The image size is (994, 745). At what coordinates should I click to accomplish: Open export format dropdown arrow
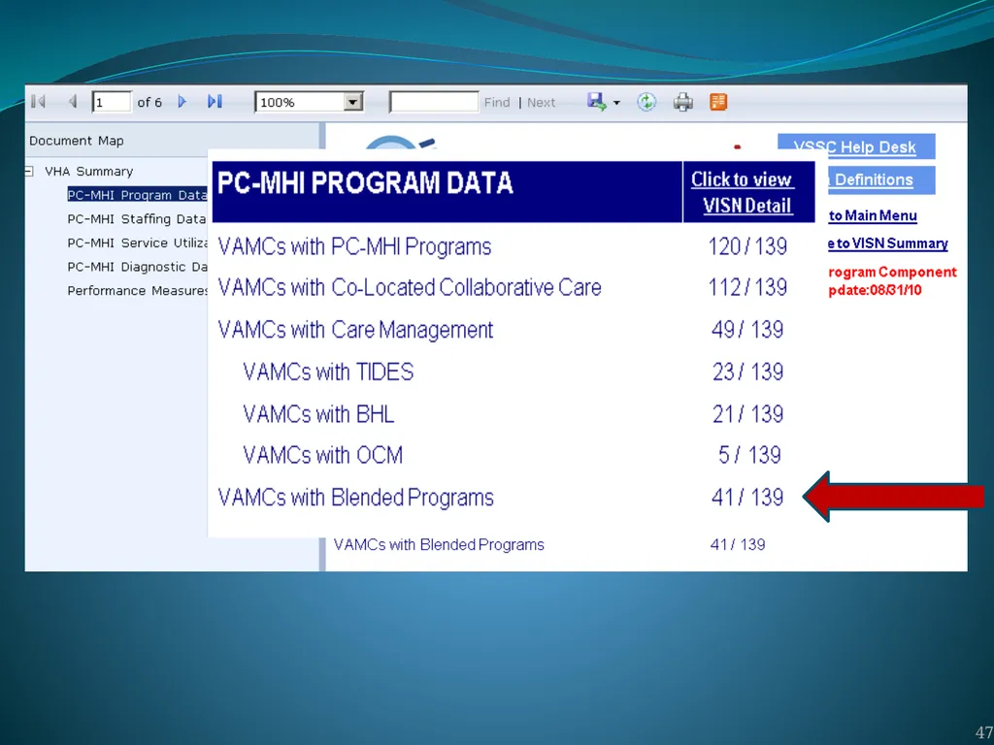pyautogui.click(x=616, y=103)
